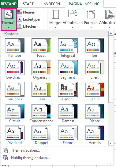Switch to the START tab
Screen dimensions: 116x167
28,4
